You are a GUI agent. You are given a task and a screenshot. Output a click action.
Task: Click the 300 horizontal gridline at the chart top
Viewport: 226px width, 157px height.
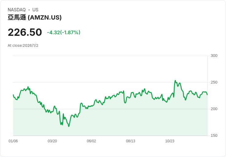coord(110,56)
